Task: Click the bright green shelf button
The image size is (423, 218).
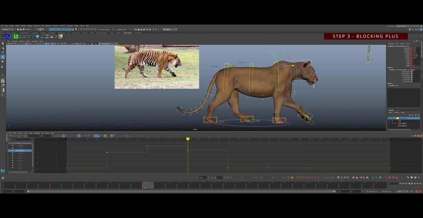Action: click(x=16, y=36)
